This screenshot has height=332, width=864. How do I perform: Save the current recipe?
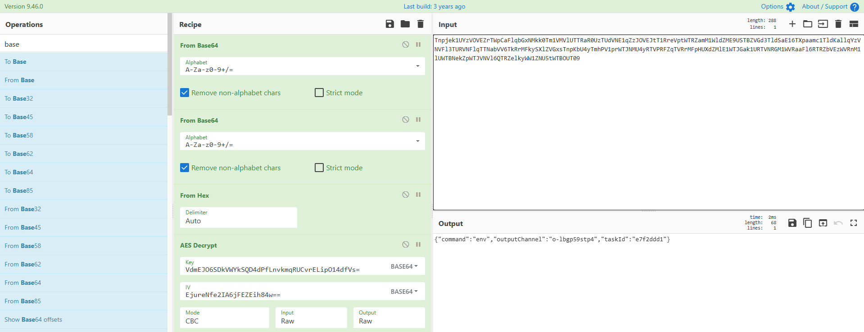[x=390, y=24]
